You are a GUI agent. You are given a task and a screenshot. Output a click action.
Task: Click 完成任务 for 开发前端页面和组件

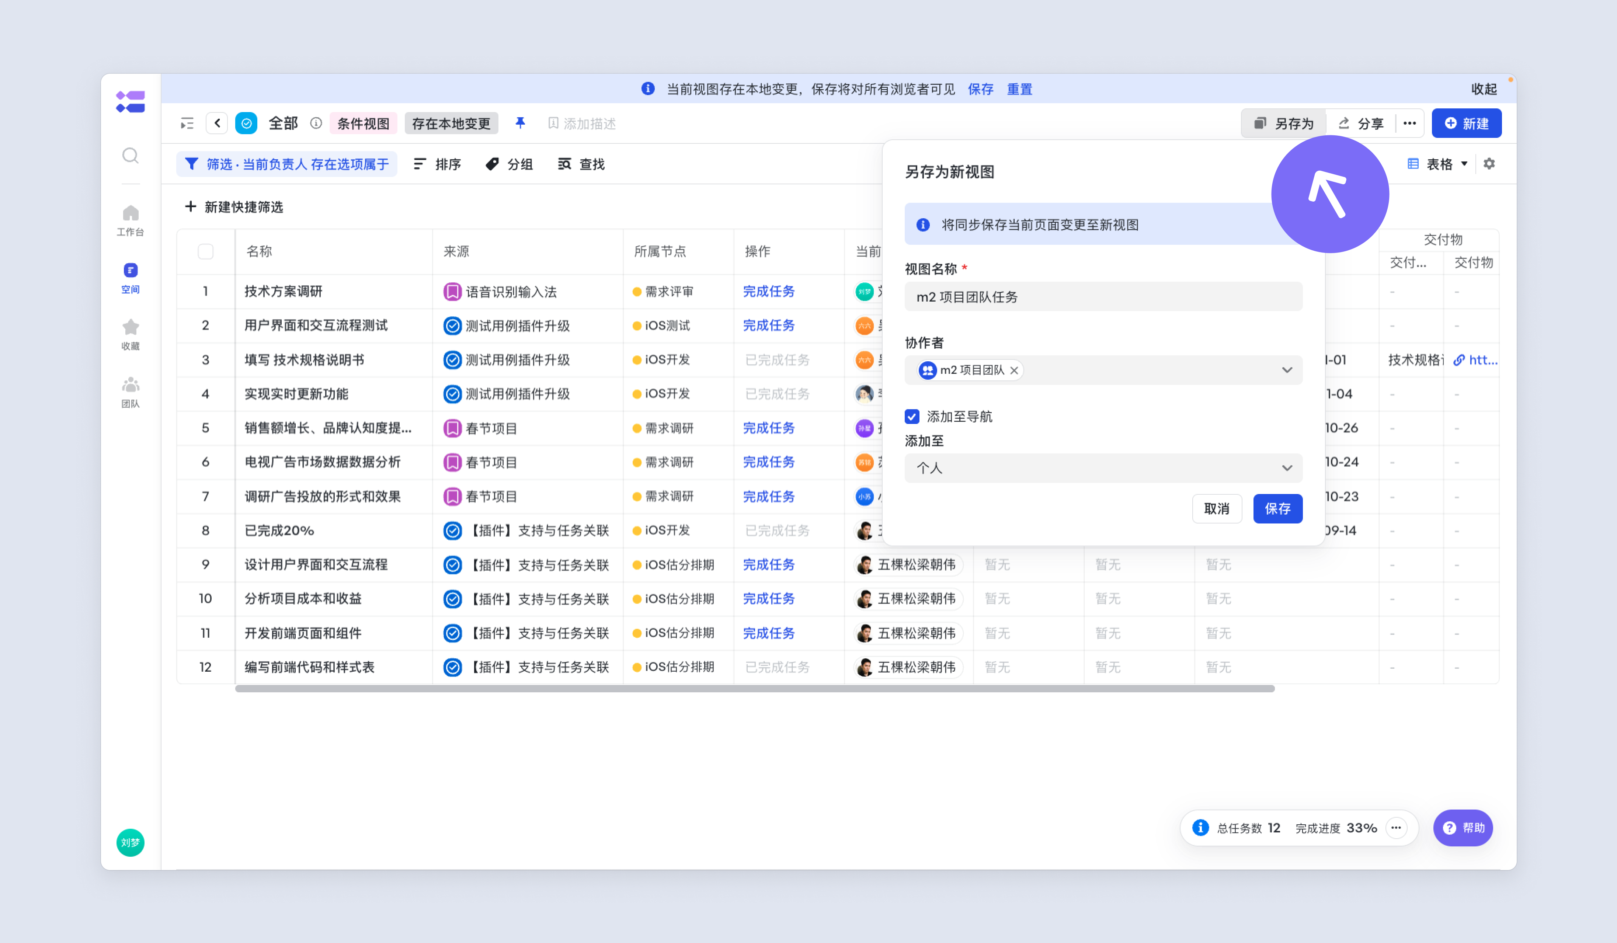point(768,634)
